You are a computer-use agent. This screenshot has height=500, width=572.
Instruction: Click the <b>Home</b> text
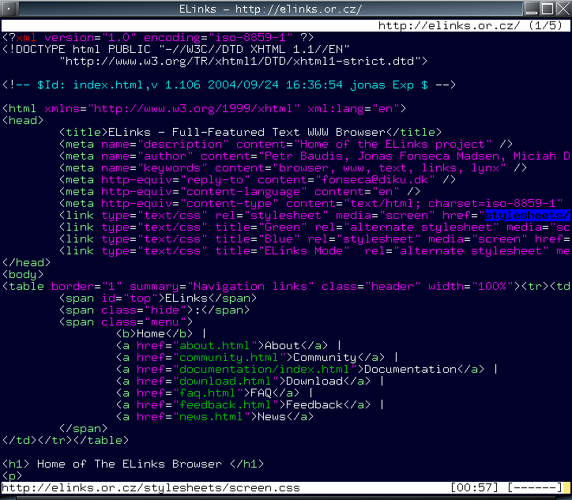[154, 334]
